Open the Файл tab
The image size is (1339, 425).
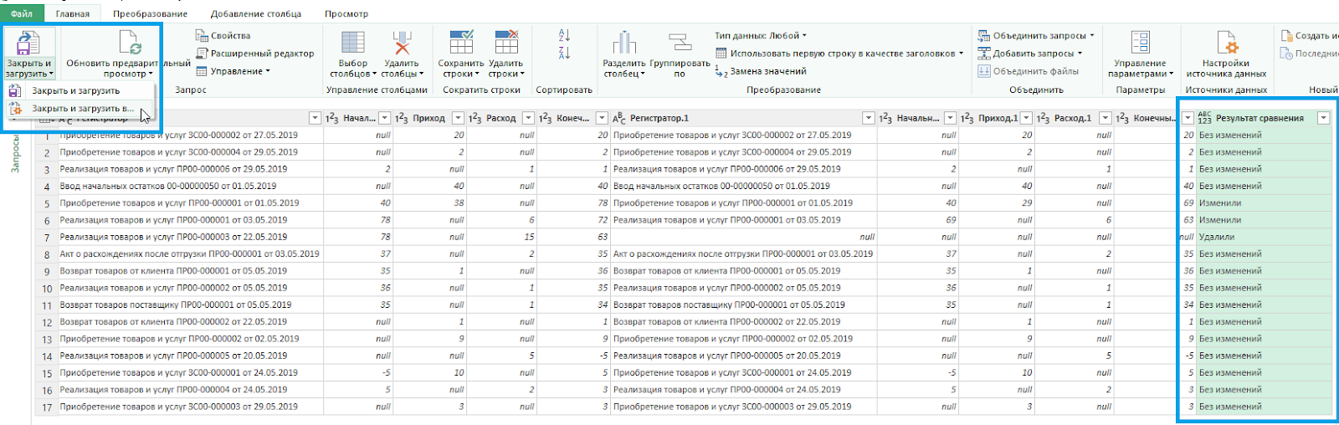[22, 14]
